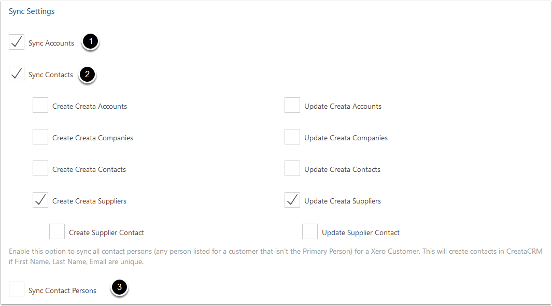Enable Create Creata Companies option
The width and height of the screenshot is (552, 306).
coord(40,137)
